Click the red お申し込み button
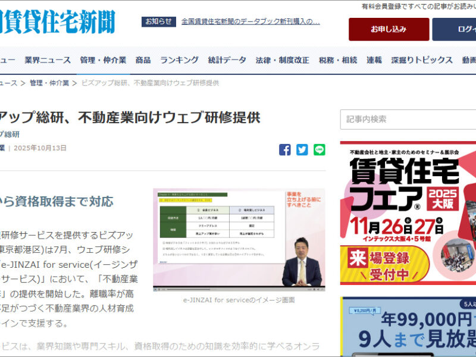Viewport: 476px width, 357px height. pyautogui.click(x=389, y=29)
